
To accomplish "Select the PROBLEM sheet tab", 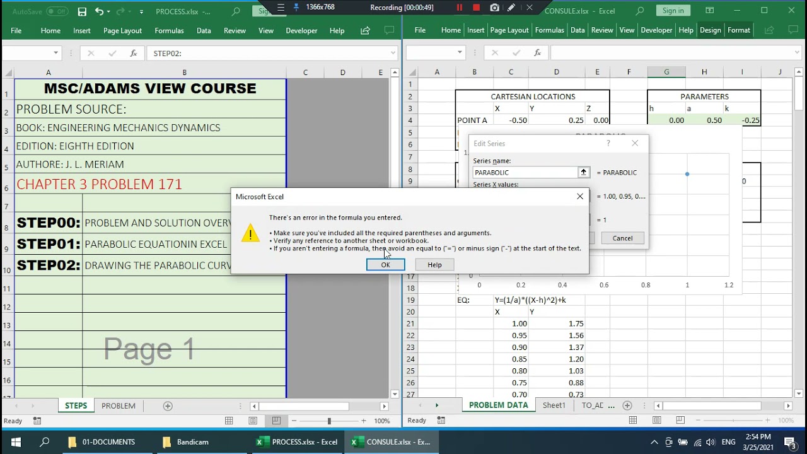I will [119, 405].
